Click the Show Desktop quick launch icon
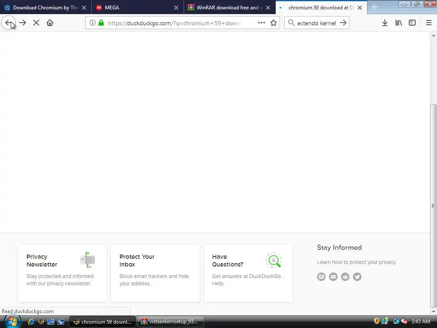437x328 pixels. click(x=51, y=322)
